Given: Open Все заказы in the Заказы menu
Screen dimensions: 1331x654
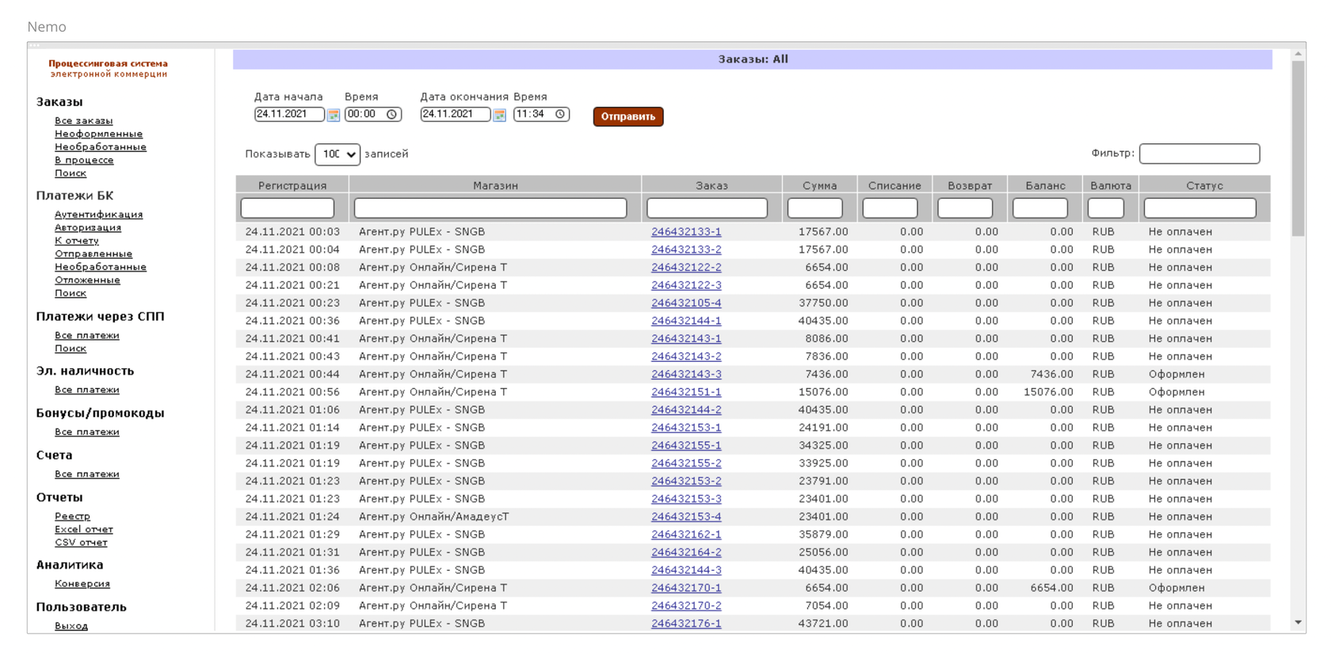Looking at the screenshot, I should pos(83,121).
